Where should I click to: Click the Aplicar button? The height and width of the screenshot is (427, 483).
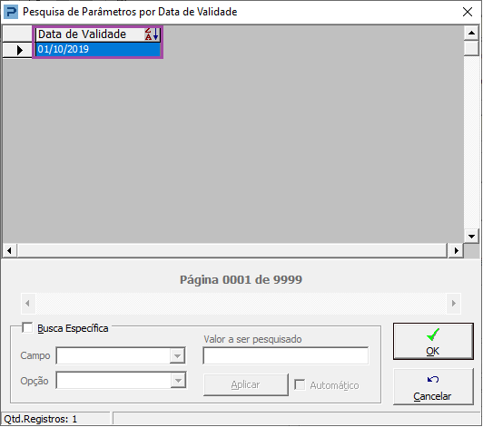tap(246, 385)
